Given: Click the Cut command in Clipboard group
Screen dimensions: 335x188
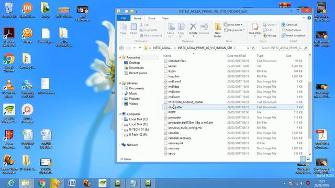Looking at the screenshot, I should pos(144,25).
